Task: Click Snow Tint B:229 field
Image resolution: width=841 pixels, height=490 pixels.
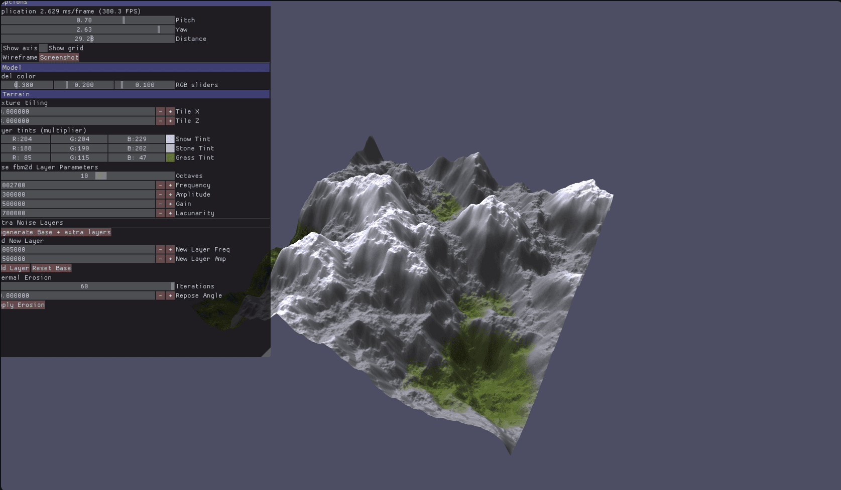Action: [137, 139]
